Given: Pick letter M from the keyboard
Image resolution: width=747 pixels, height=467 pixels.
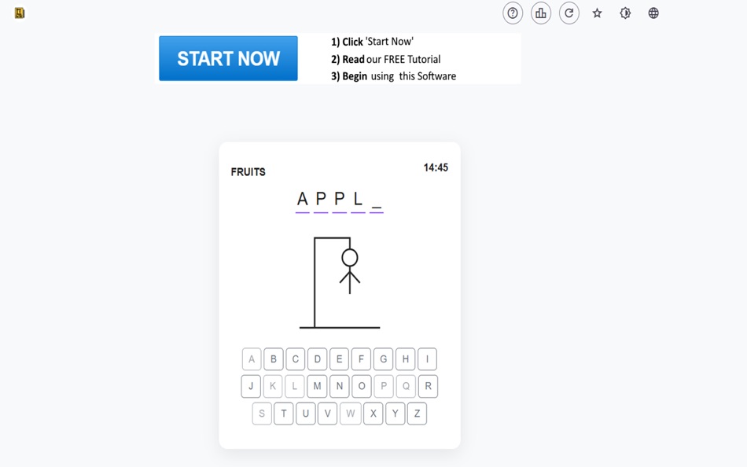Looking at the screenshot, I should click(317, 386).
